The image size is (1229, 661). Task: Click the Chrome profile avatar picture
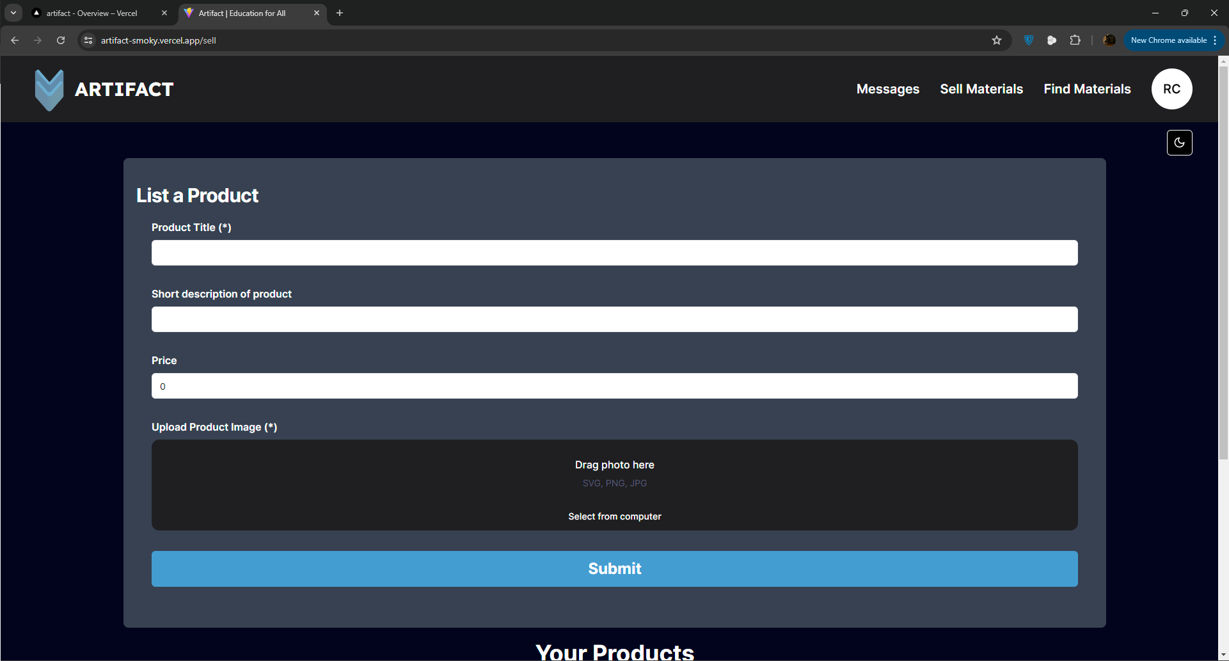pyautogui.click(x=1109, y=40)
